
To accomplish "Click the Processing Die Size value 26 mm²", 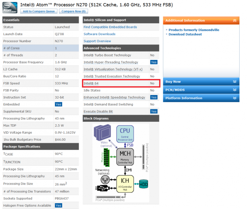I will pos(61,184).
